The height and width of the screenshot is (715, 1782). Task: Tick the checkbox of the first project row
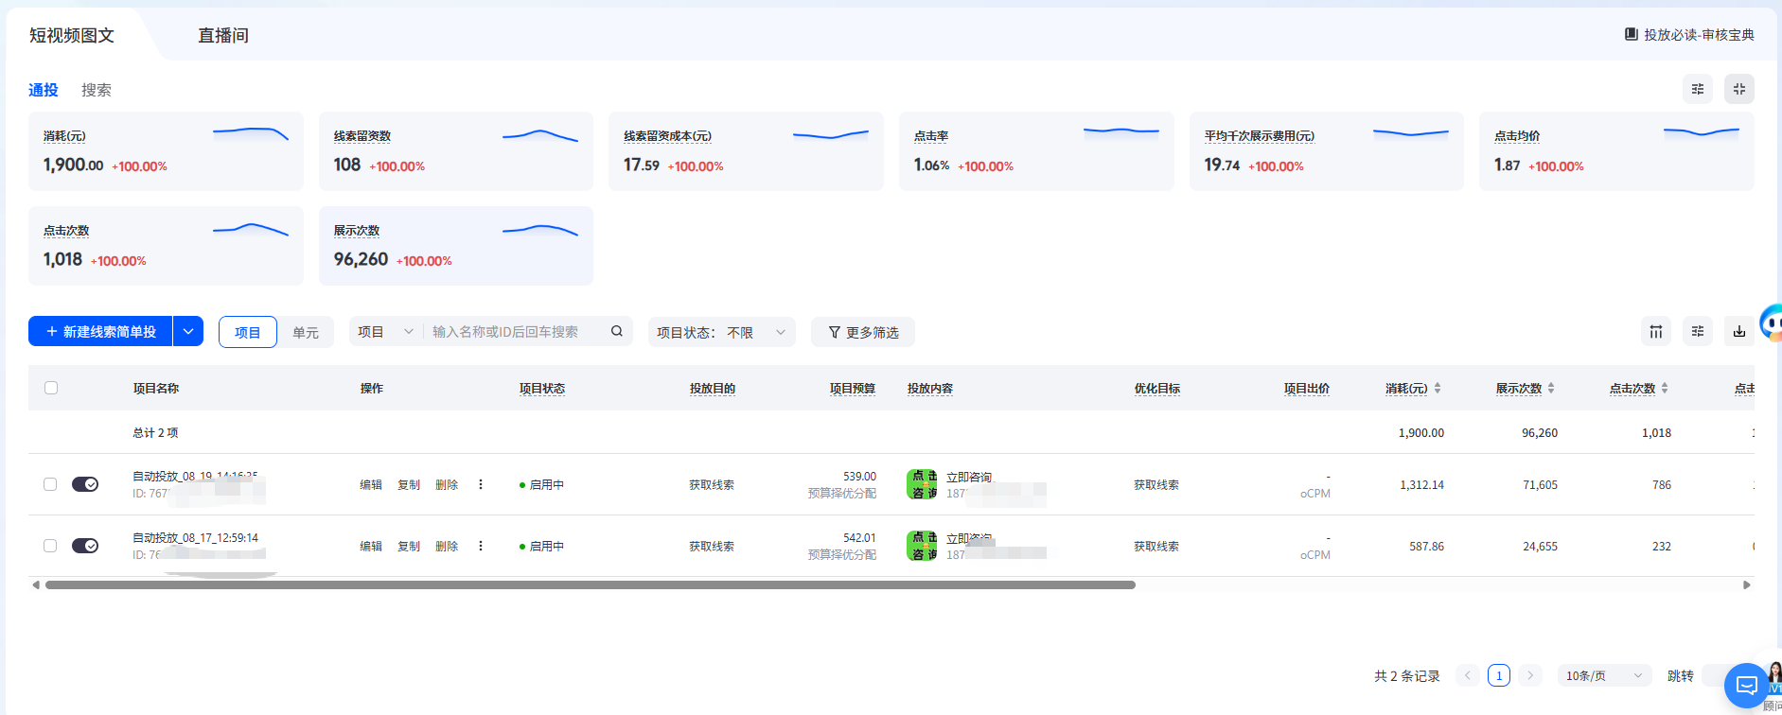(x=50, y=484)
